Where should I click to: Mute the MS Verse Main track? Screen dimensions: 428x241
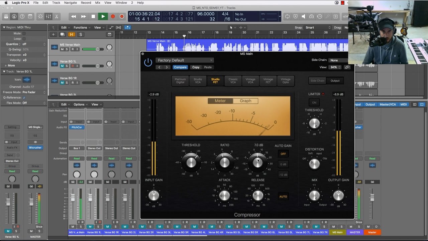tap(62, 49)
